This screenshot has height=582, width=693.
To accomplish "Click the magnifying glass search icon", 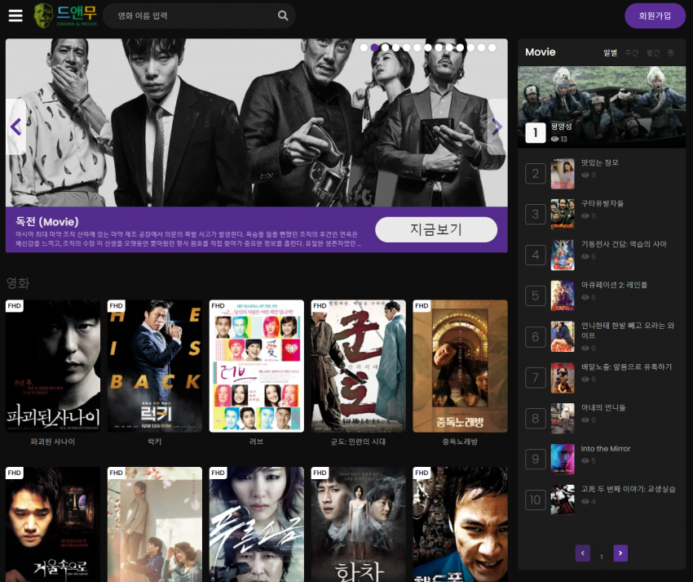I will click(x=283, y=16).
